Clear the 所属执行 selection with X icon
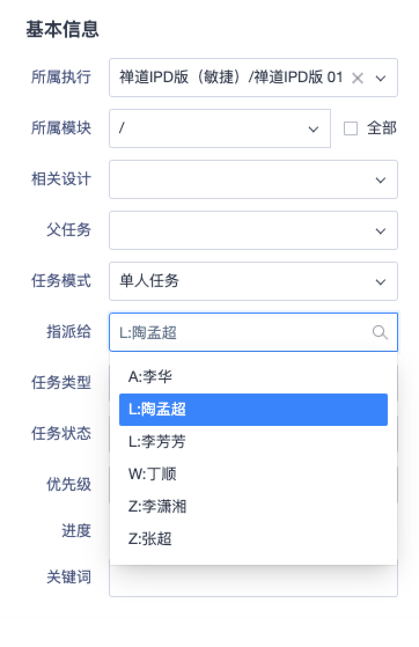Viewport: 419px width, 647px height. tap(358, 78)
